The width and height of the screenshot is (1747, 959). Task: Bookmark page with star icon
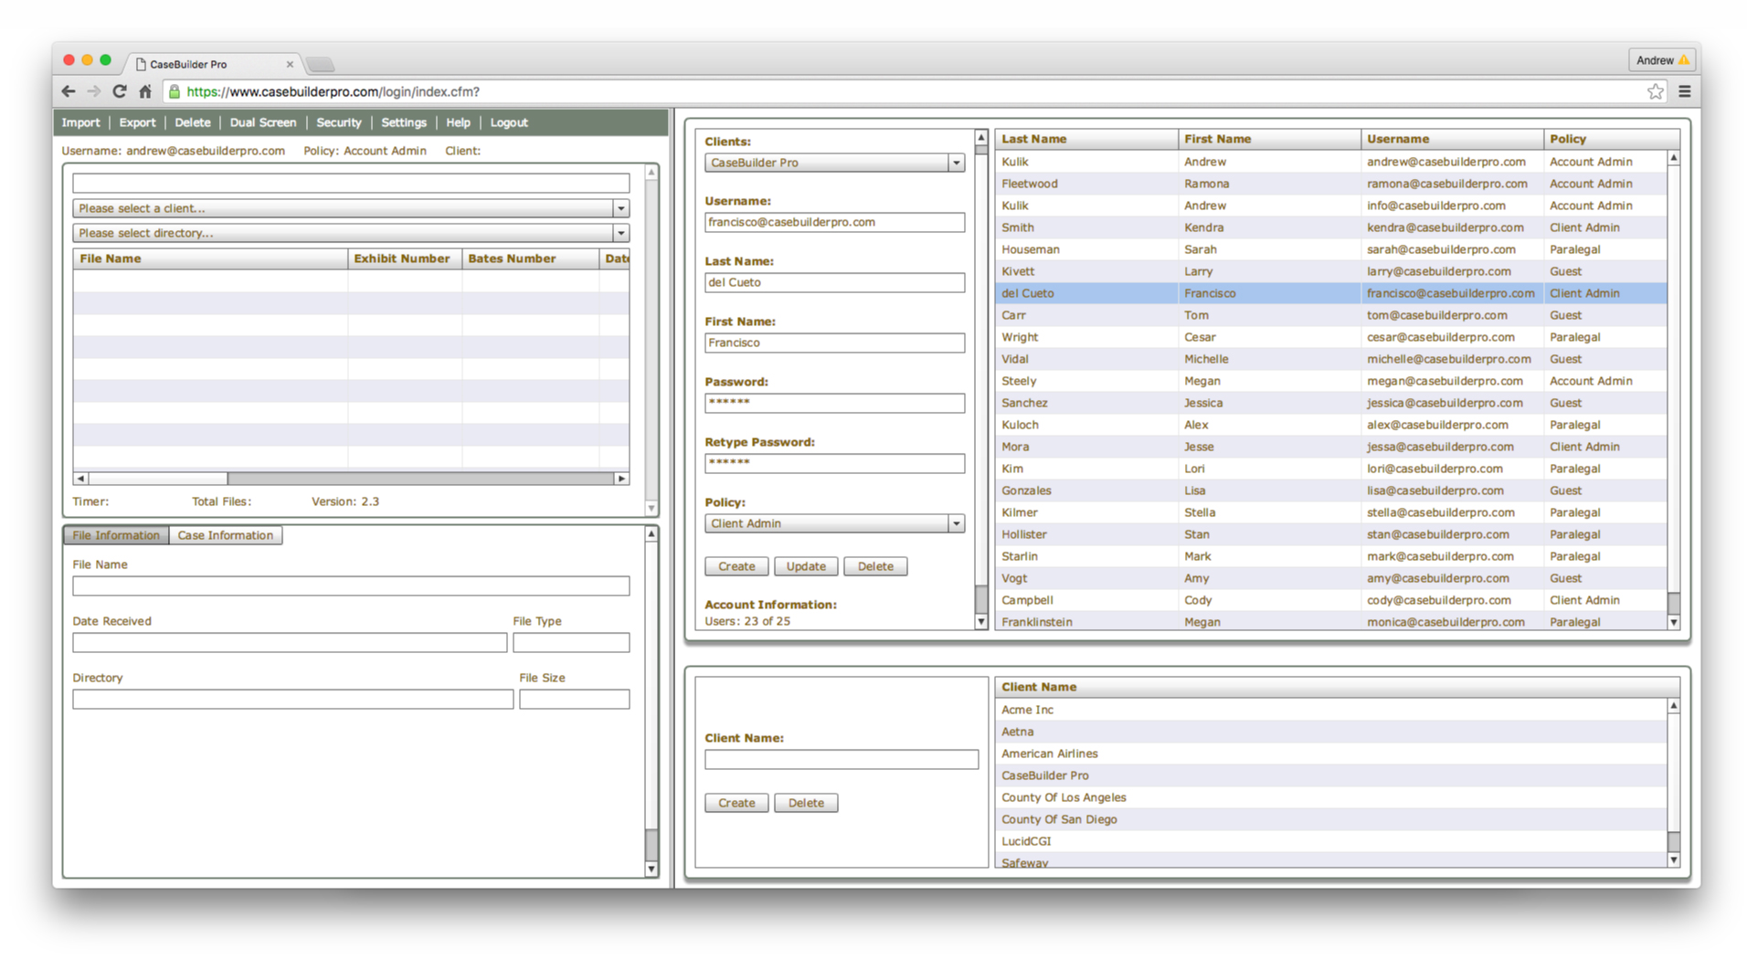(x=1655, y=91)
